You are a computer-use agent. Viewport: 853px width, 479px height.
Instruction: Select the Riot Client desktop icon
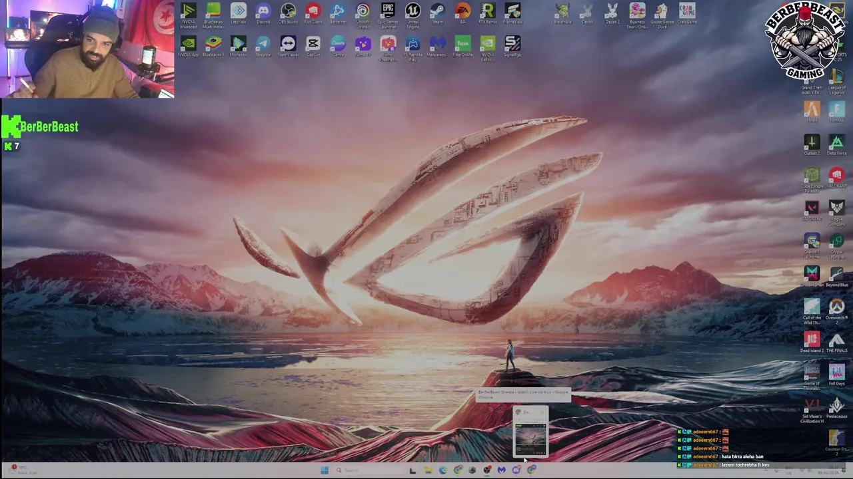(x=313, y=14)
